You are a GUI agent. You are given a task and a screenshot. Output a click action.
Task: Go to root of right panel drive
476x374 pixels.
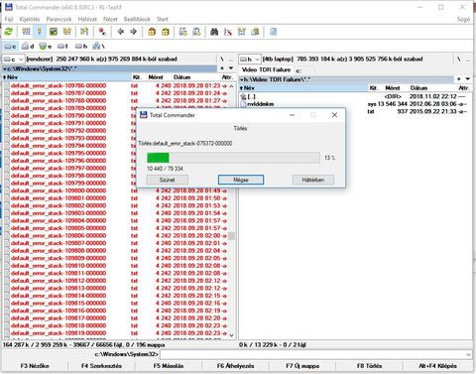[x=459, y=60]
